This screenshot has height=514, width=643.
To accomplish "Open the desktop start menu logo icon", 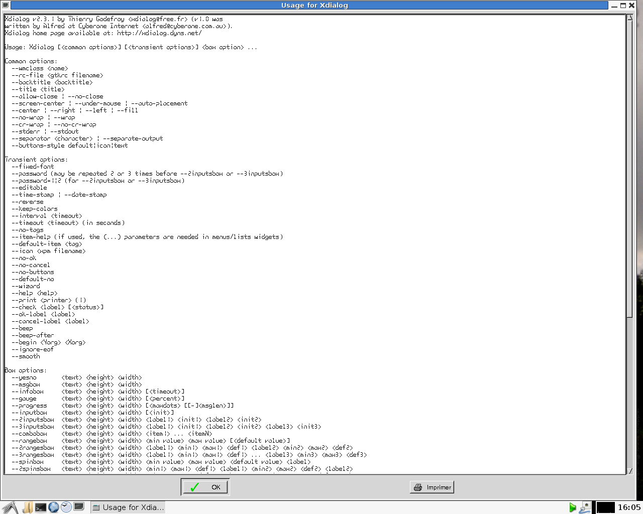I will [x=10, y=507].
